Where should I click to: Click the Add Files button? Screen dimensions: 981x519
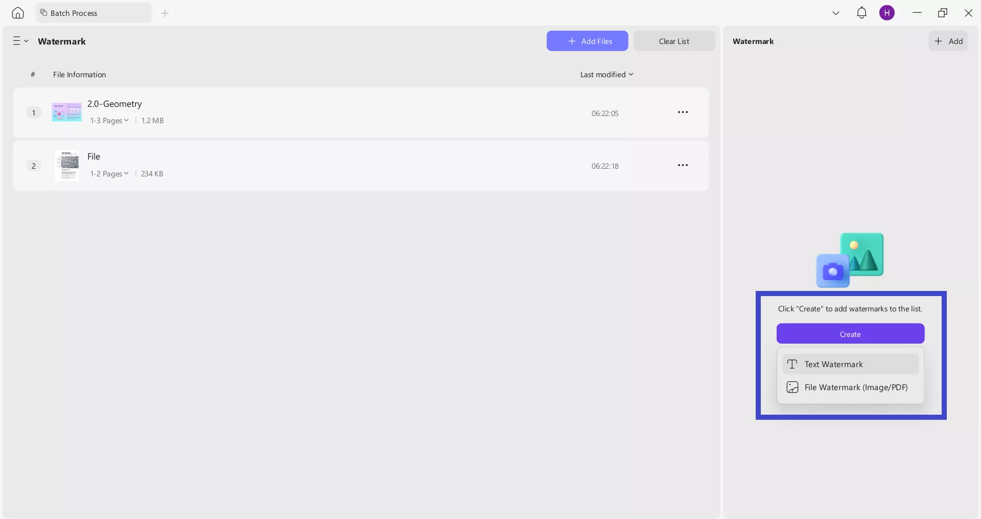coord(587,41)
